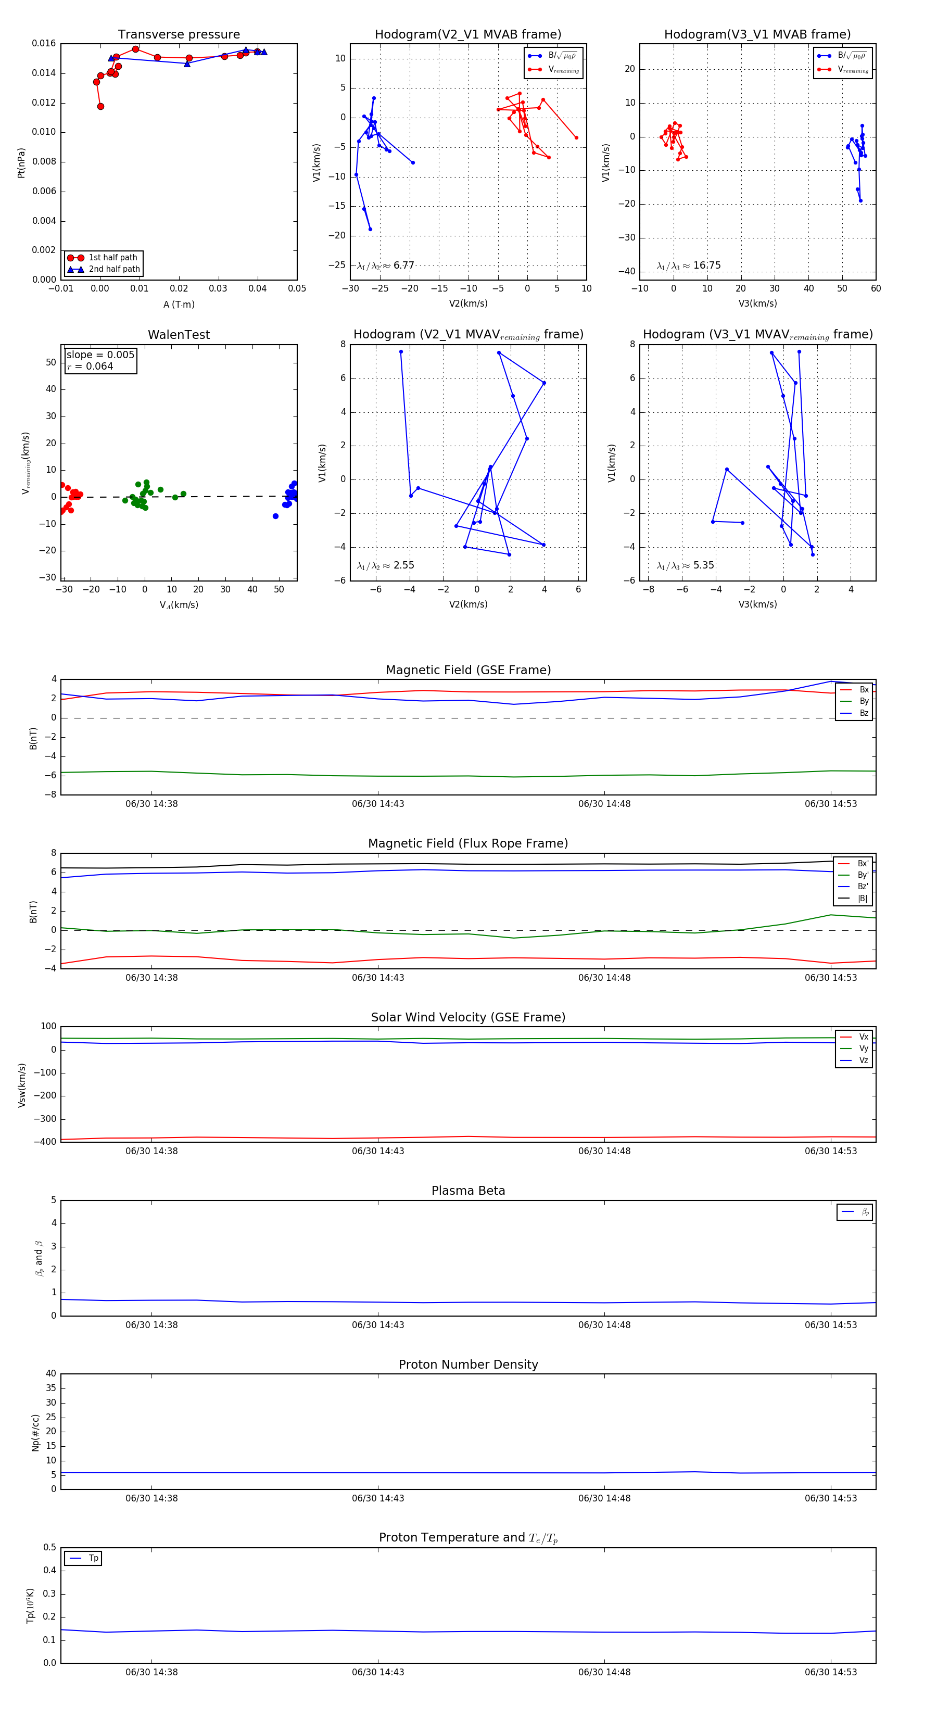The height and width of the screenshot is (1718, 937).
Task: Click the Hodogram (V2_V1 MVAV remaining frame) title
Action: click(x=468, y=335)
